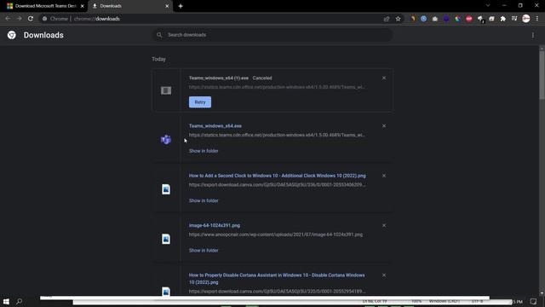Click the Chrome site info icon in address bar
Image resolution: width=545 pixels, height=307 pixels.
point(44,19)
